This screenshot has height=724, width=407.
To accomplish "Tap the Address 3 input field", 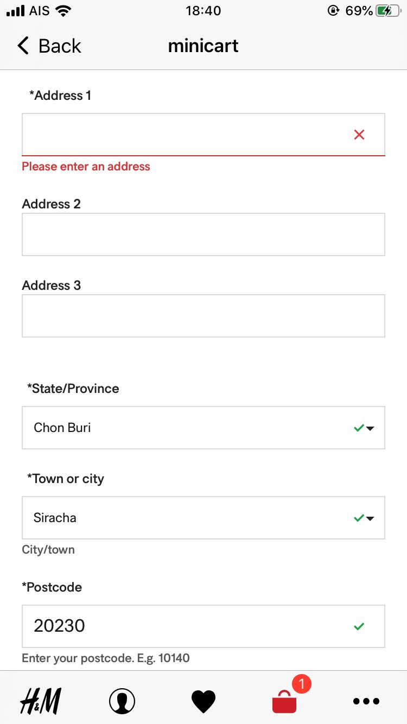I will pyautogui.click(x=203, y=316).
